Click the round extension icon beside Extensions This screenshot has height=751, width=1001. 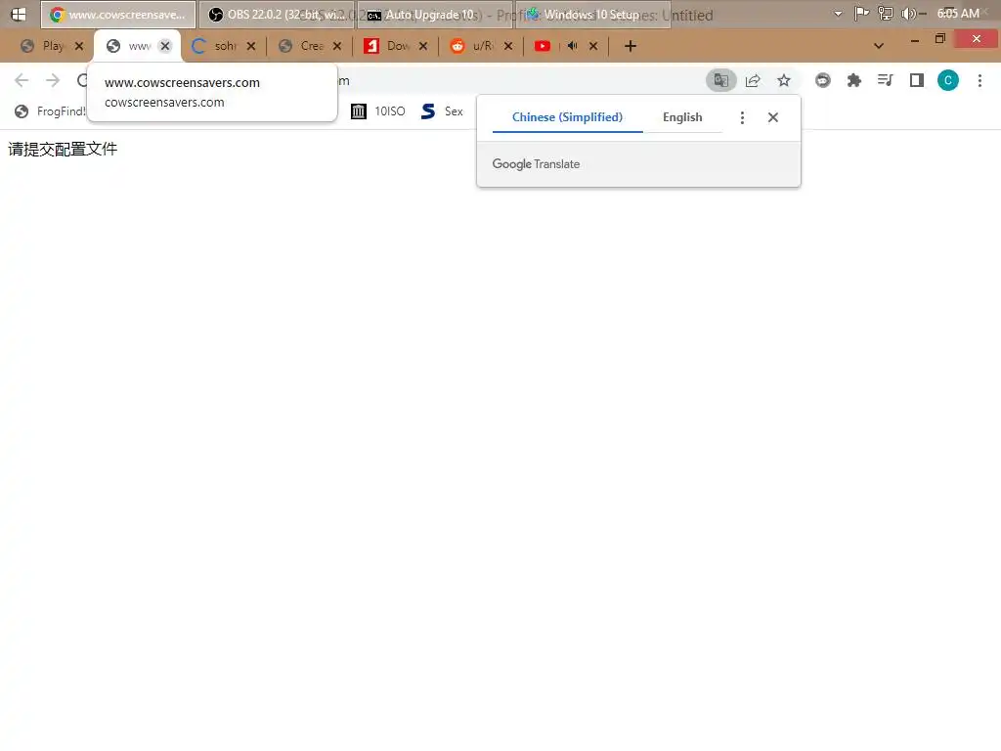(823, 80)
